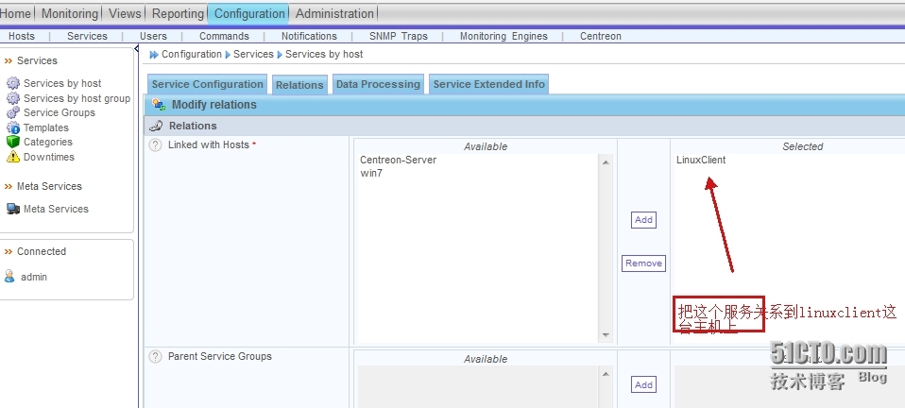Open the Configuration menu
905x408 pixels.
click(249, 13)
